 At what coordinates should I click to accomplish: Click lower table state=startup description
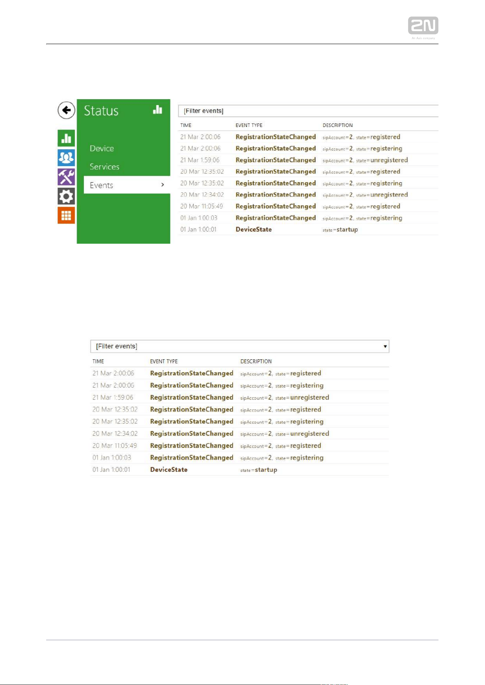(259, 469)
